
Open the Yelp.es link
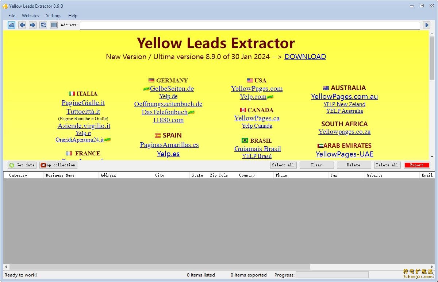168,154
